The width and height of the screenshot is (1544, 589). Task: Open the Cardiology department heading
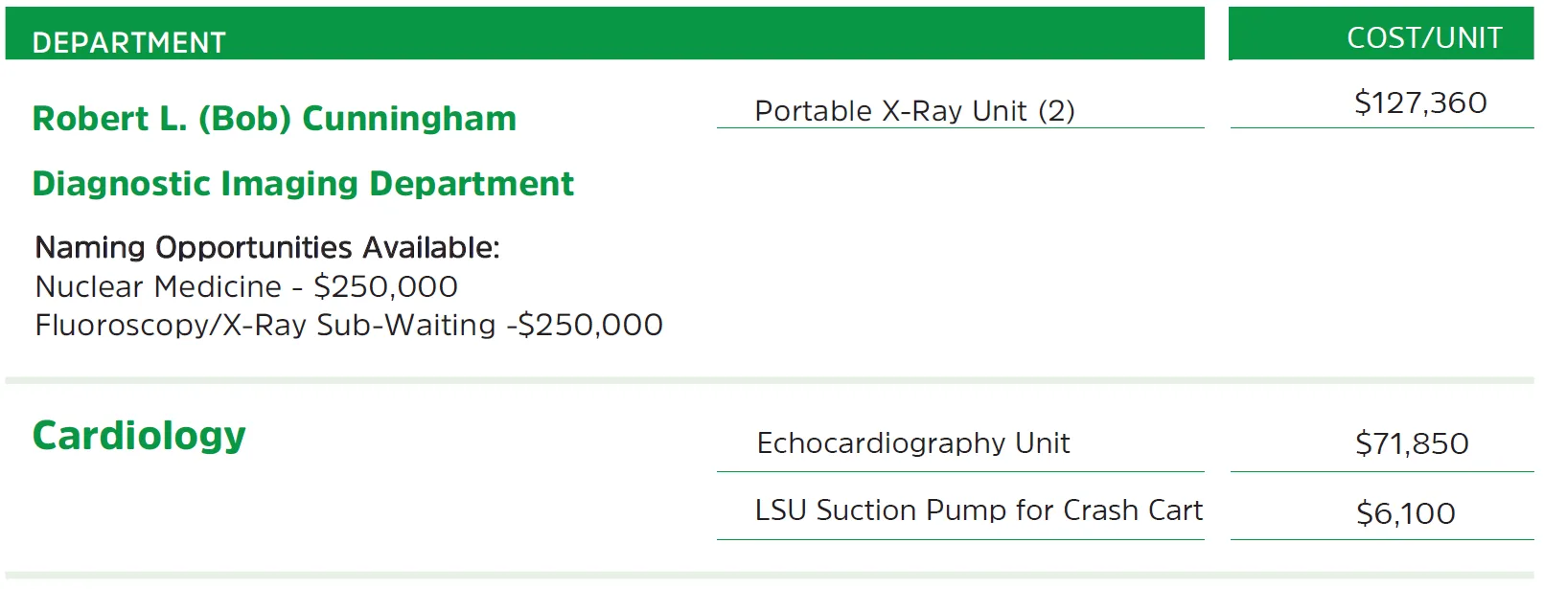[x=139, y=436]
